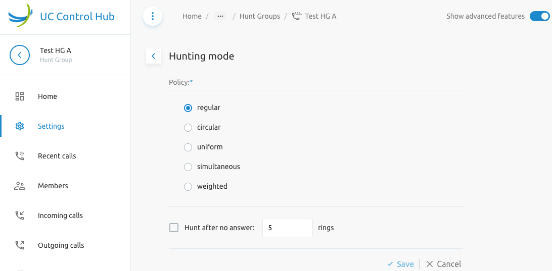552x271 pixels.
Task: Click the rings number input field
Action: coord(288,228)
